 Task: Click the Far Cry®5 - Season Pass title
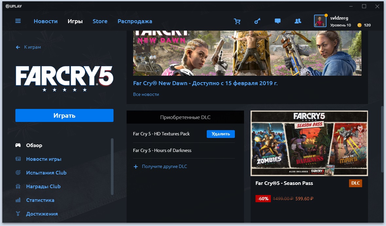(284, 183)
